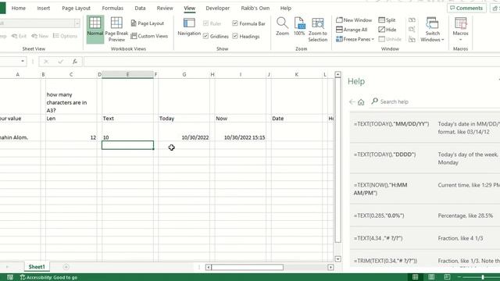Click the vertical scrollbar down arrow

[338, 259]
